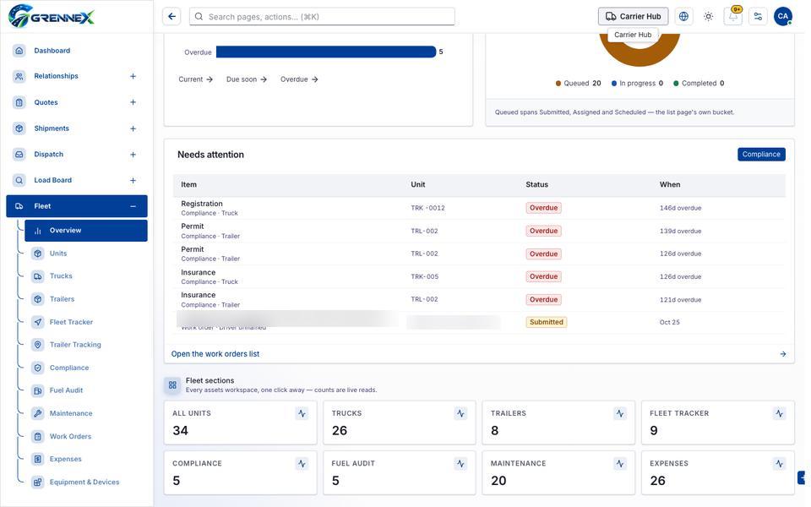Click the Maintenance card activity icon
This screenshot has height=507, width=811.
[620, 464]
